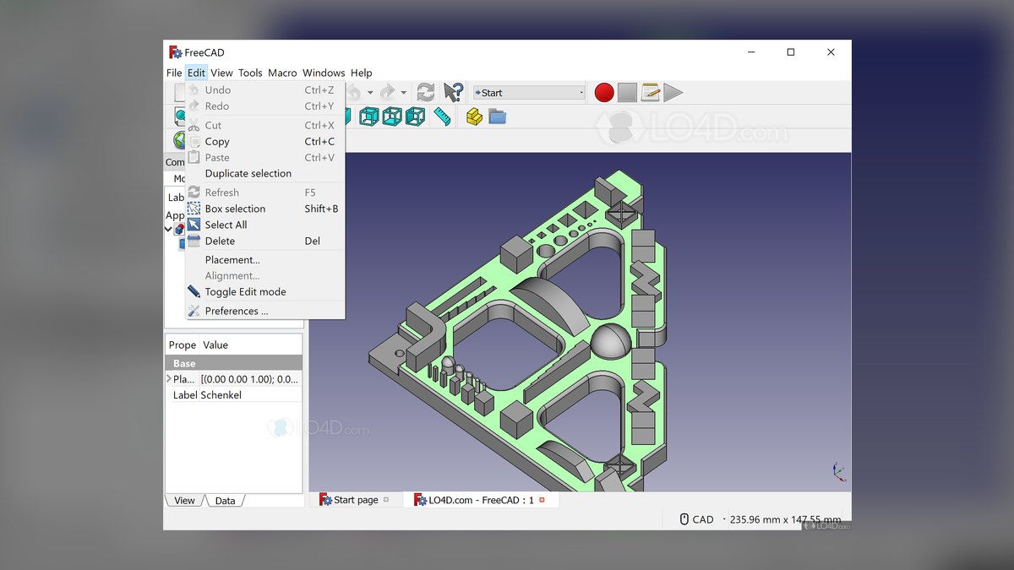The height and width of the screenshot is (570, 1014).
Task: Click the XYZ axis indicator in viewport
Action: pos(838,471)
